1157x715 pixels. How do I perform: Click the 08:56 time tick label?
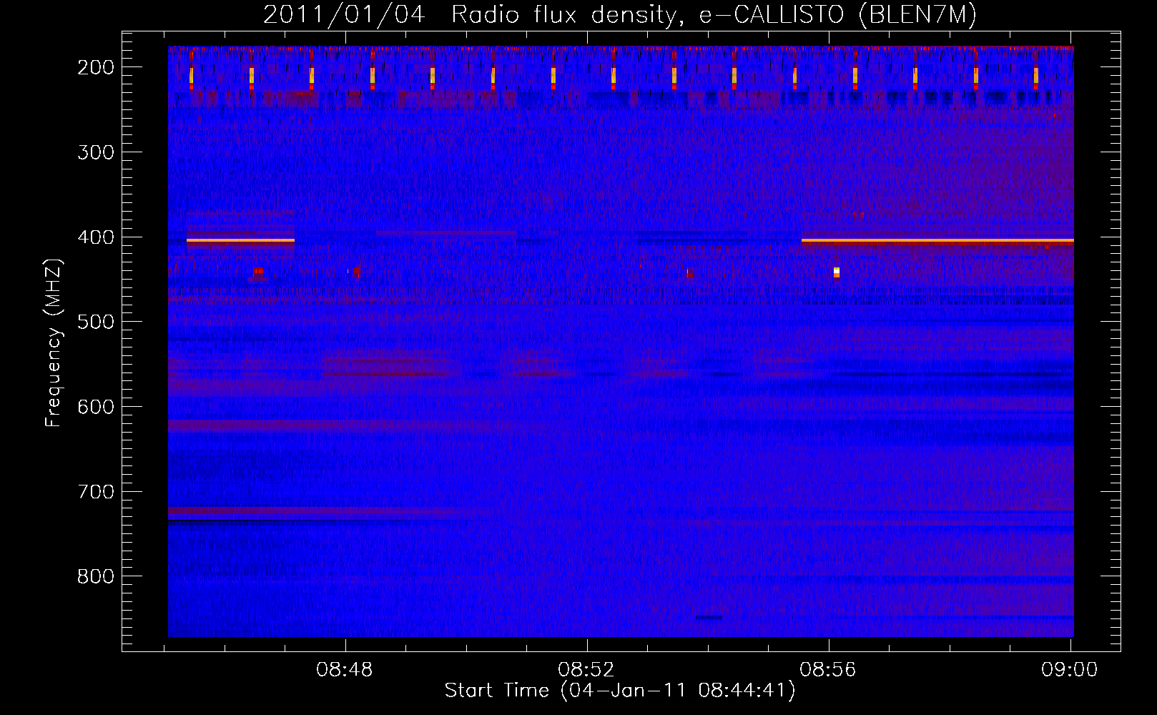pyautogui.click(x=828, y=670)
